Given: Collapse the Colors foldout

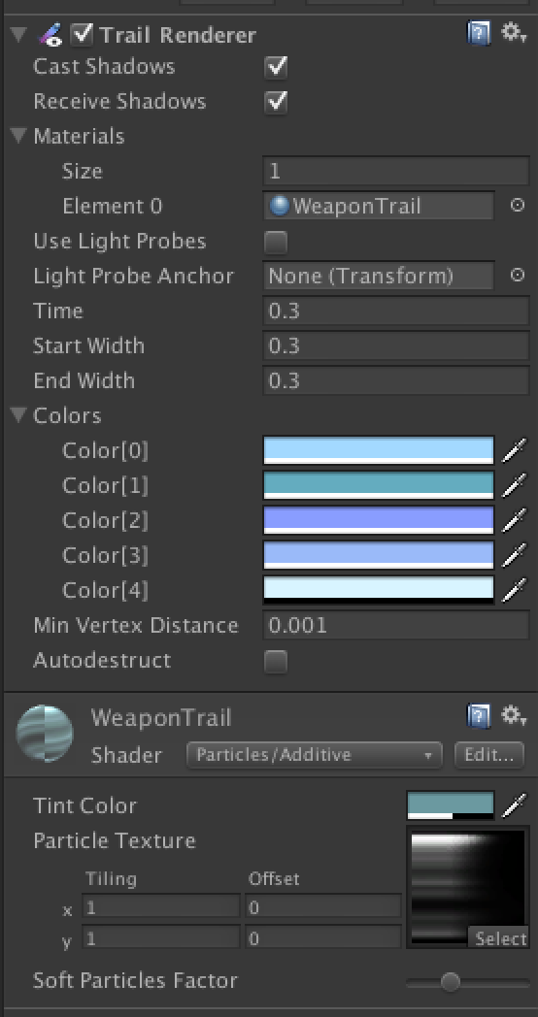Looking at the screenshot, I should click(18, 414).
